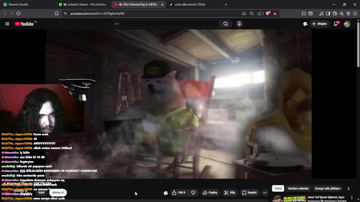Open the Brave Wallet icon
360x202 pixels.
[335, 13]
